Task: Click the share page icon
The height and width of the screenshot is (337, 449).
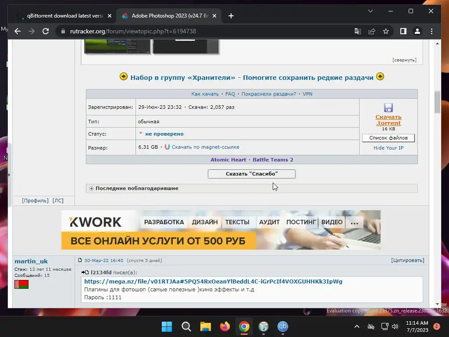Action: pyautogui.click(x=372, y=31)
